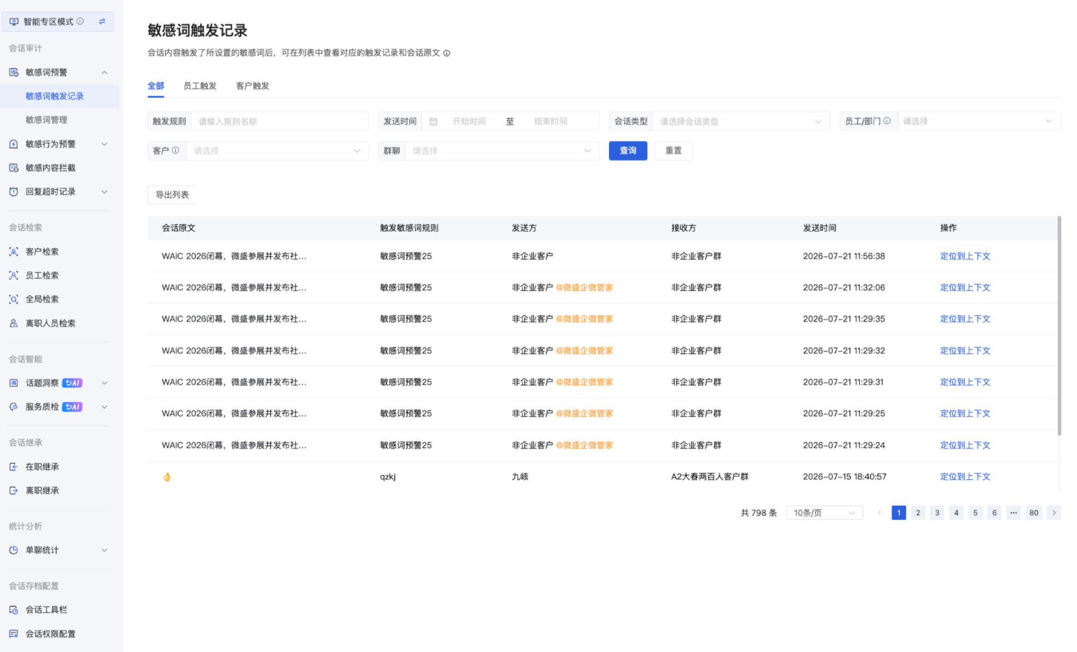The width and height of the screenshot is (1077, 652).
Task: Open the 客户 select dropdown
Action: pyautogui.click(x=277, y=151)
